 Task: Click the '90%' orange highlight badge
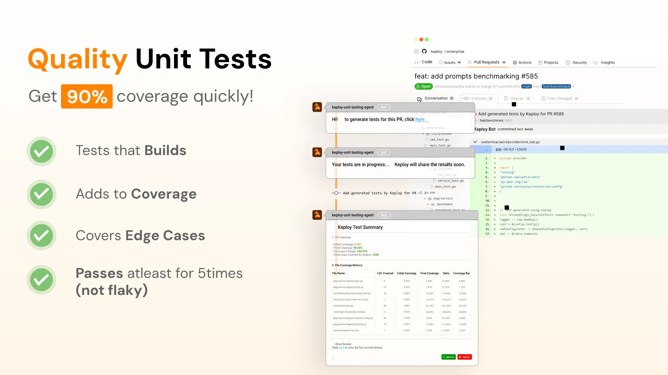click(87, 96)
